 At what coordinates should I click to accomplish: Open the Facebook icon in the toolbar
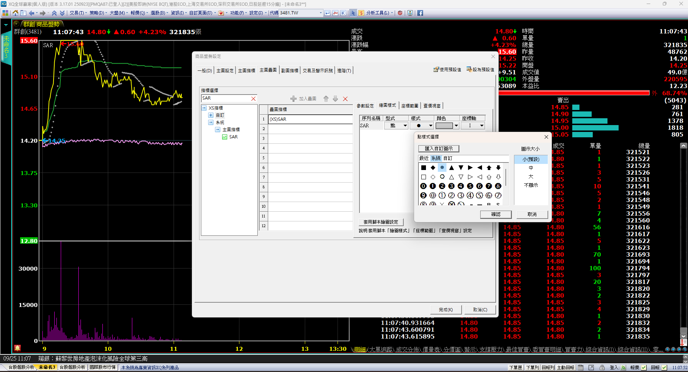click(420, 13)
